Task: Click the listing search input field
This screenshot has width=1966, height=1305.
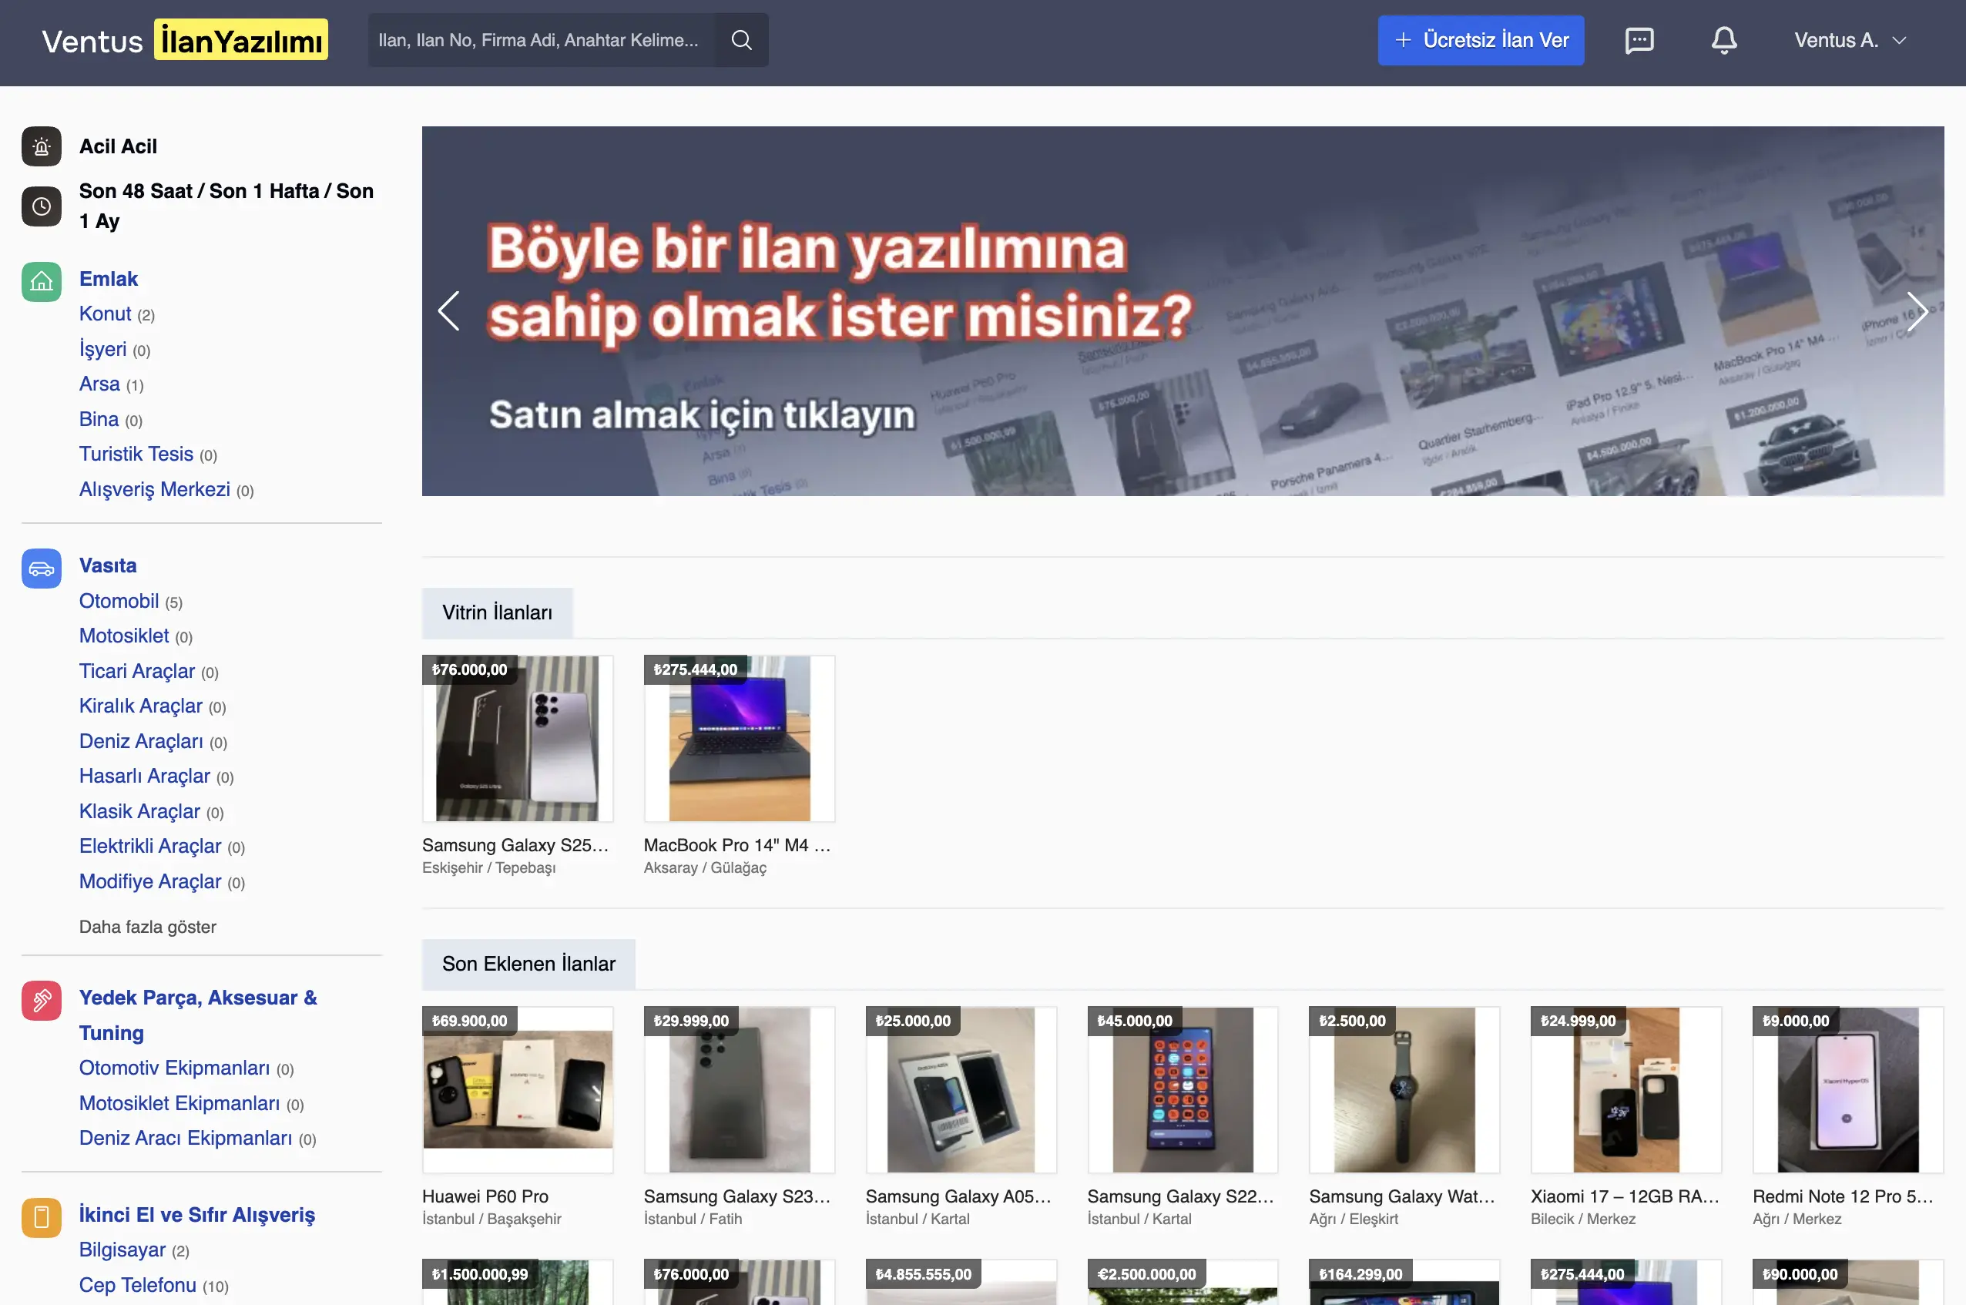Action: click(541, 40)
